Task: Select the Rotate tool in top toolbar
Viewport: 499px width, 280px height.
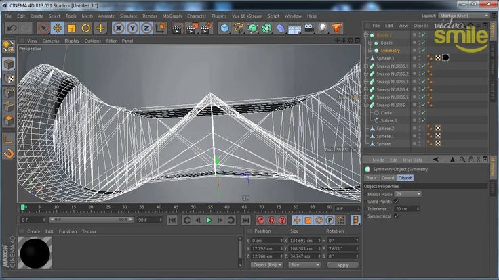Action: [86, 28]
